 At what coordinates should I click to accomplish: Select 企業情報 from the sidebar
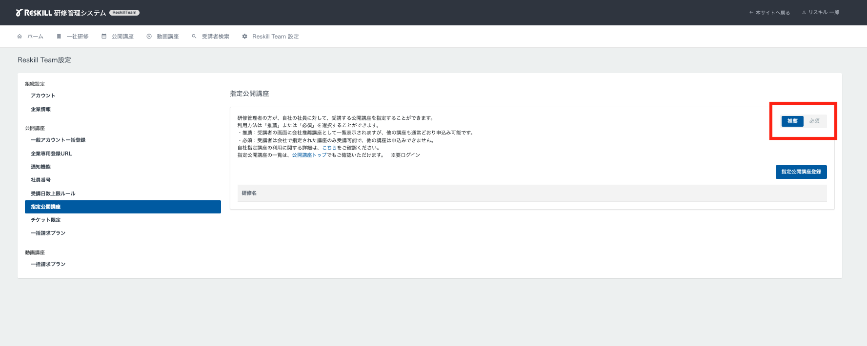41,110
